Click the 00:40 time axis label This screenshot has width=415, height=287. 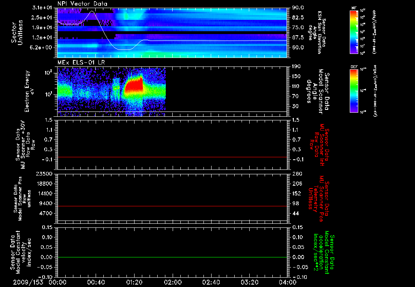pos(96,282)
